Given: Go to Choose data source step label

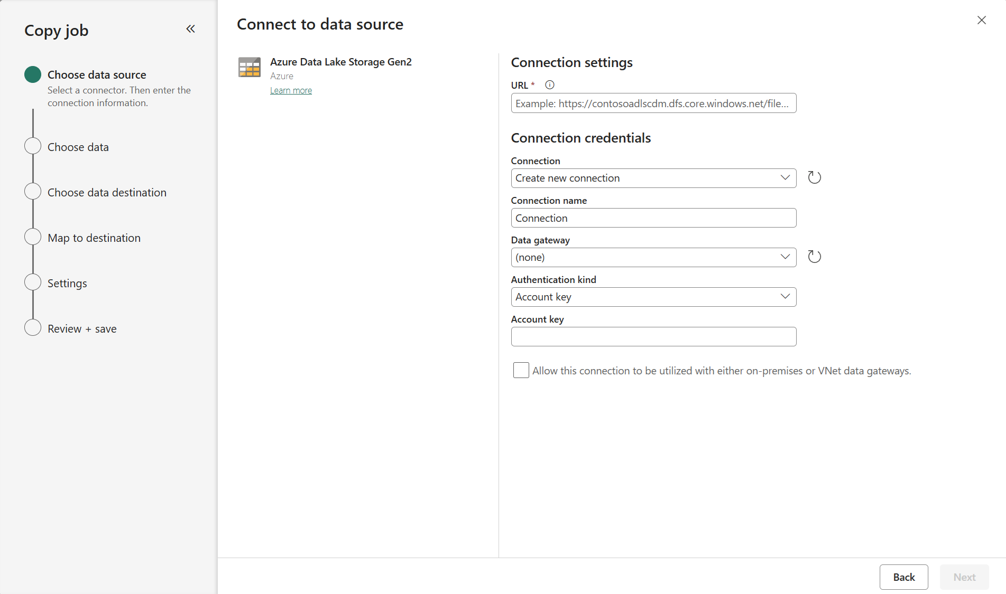Looking at the screenshot, I should click(97, 75).
